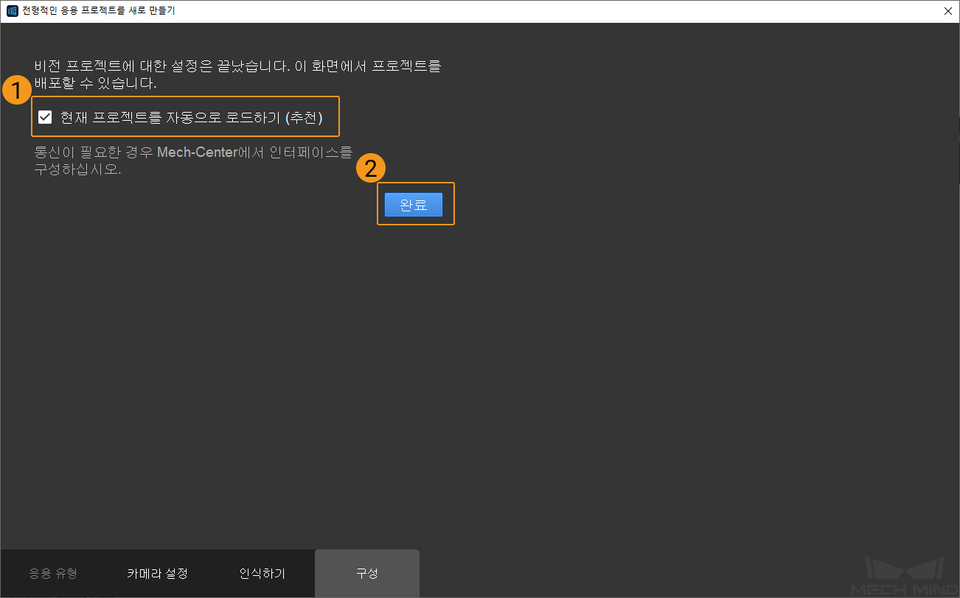Close the 전형적인 응용 프로젝트 새로 만들기 window
Screen dimensions: 960x598
pyautogui.click(x=947, y=11)
